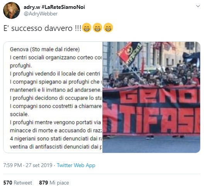Open the Twitter Web App source link
The image size is (204, 188).
click(x=76, y=165)
